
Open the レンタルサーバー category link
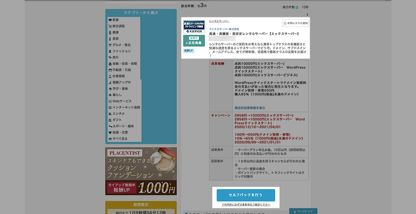(219, 21)
